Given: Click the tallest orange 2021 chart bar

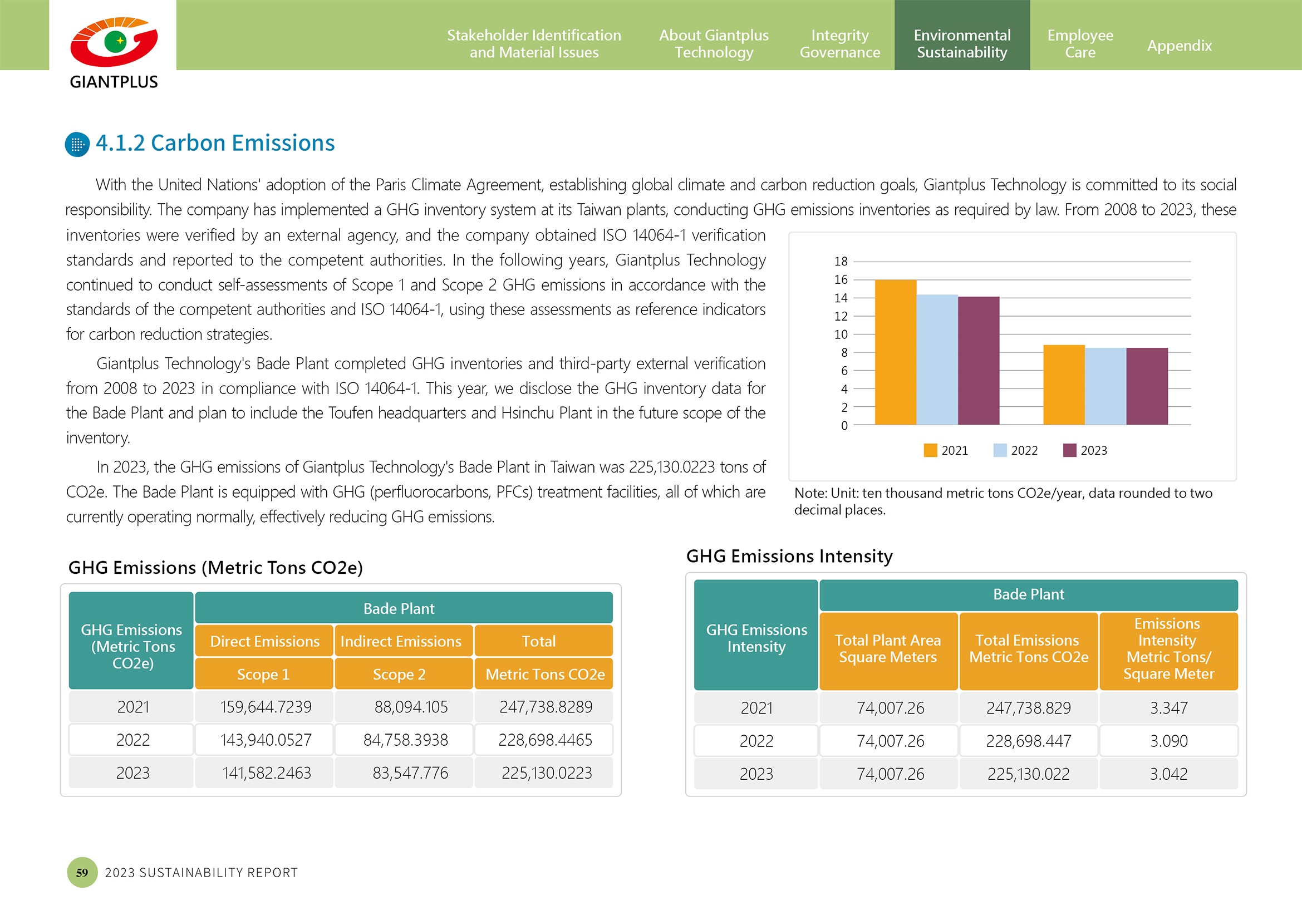Looking at the screenshot, I should 896,352.
